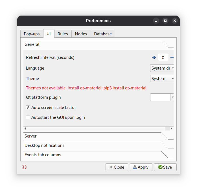Switch to the Pop-ups tab
Viewport: 197px width, 193px height.
click(x=32, y=34)
